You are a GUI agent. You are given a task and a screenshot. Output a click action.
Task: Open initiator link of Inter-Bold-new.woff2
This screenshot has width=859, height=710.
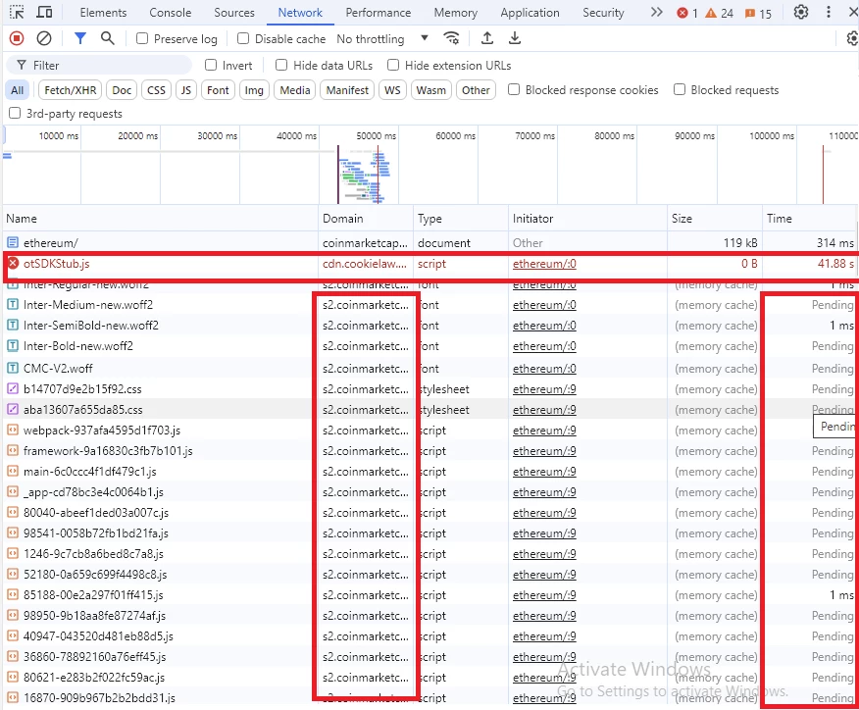[544, 346]
